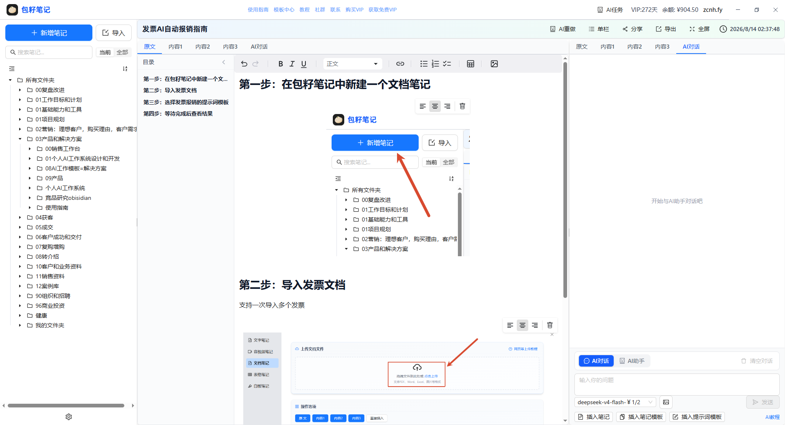The image size is (785, 425).
Task: Insert an image in editor toolbar
Action: tap(494, 64)
